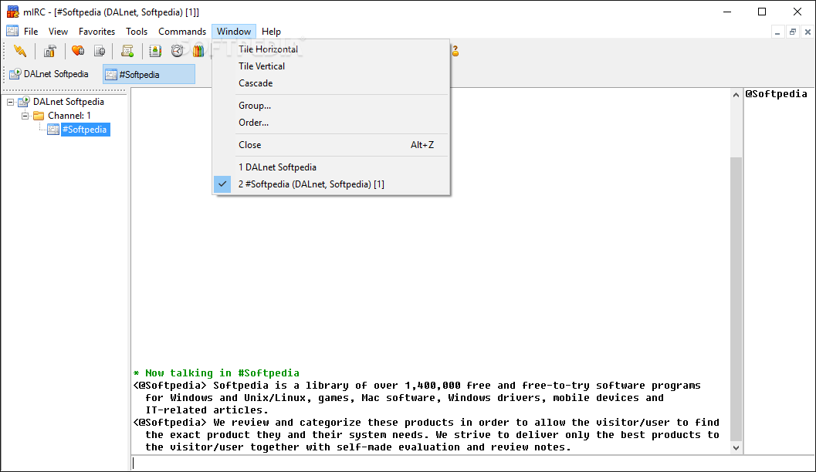
Task: Click the Timer alarm clock toolbar icon
Action: (177, 51)
